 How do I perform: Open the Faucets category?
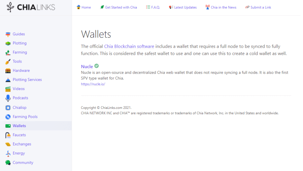coord(19,135)
